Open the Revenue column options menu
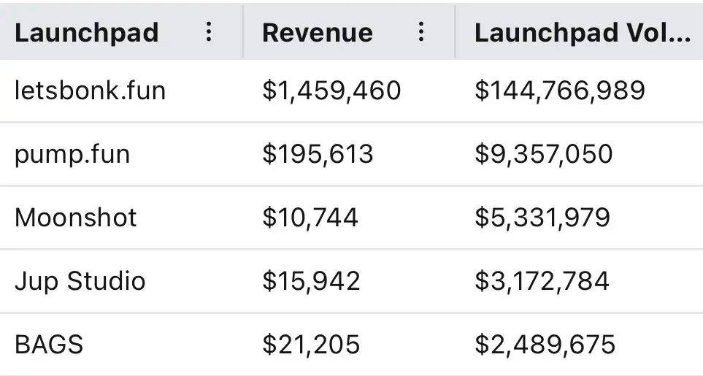The image size is (703, 376). (420, 32)
